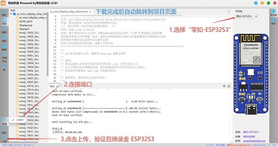Select the checked COM5 port entry
278x147 pixels.
coord(18,120)
